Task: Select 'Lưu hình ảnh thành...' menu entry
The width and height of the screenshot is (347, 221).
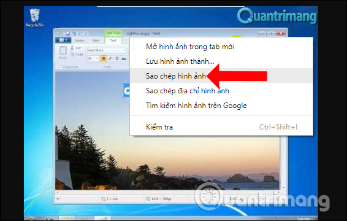Action: click(221, 61)
